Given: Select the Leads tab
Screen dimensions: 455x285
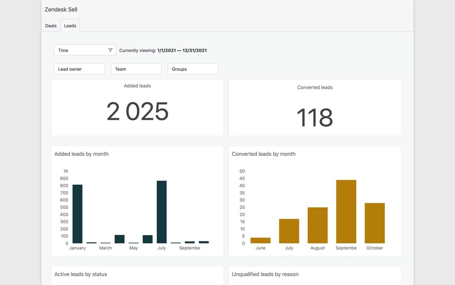Looking at the screenshot, I should tap(70, 26).
